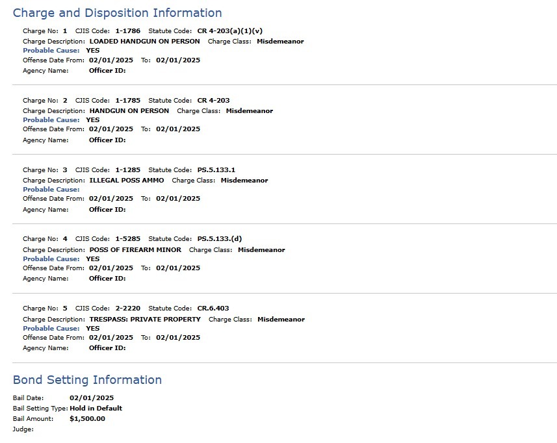Click the Bail Date value 02/01/2025
The width and height of the screenshot is (557, 443).
[x=92, y=398]
